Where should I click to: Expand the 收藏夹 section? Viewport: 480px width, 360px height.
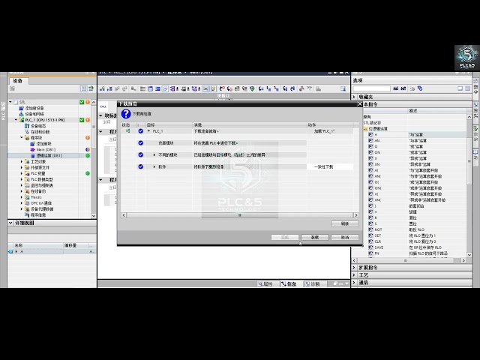click(355, 97)
